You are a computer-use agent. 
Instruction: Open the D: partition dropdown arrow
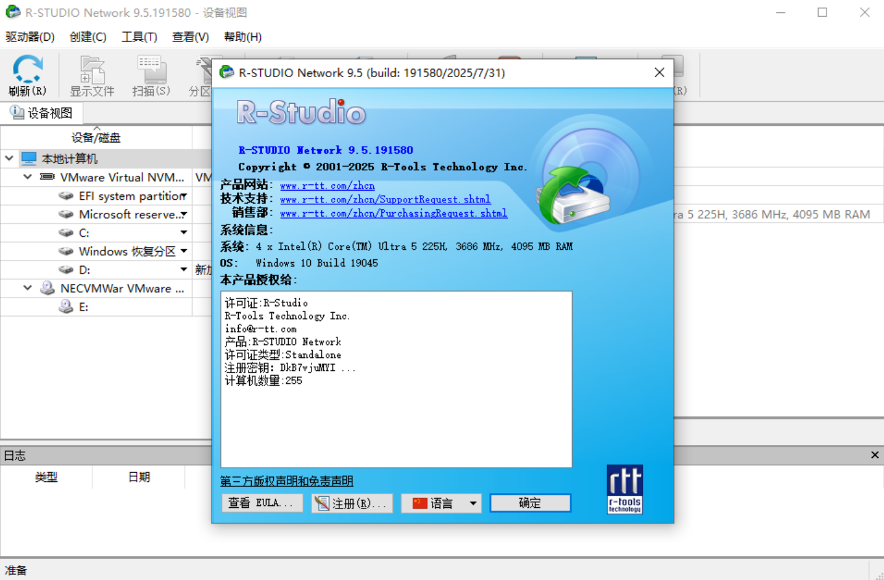(x=184, y=270)
